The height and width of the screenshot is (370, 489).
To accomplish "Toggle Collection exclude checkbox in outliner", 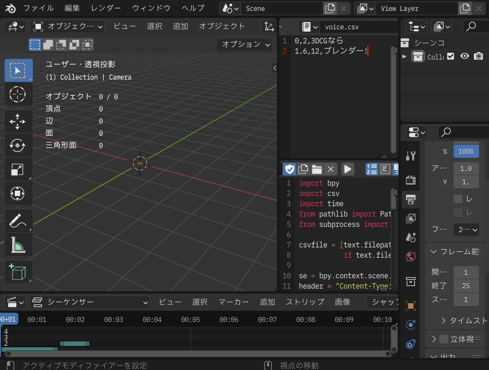I will [451, 56].
